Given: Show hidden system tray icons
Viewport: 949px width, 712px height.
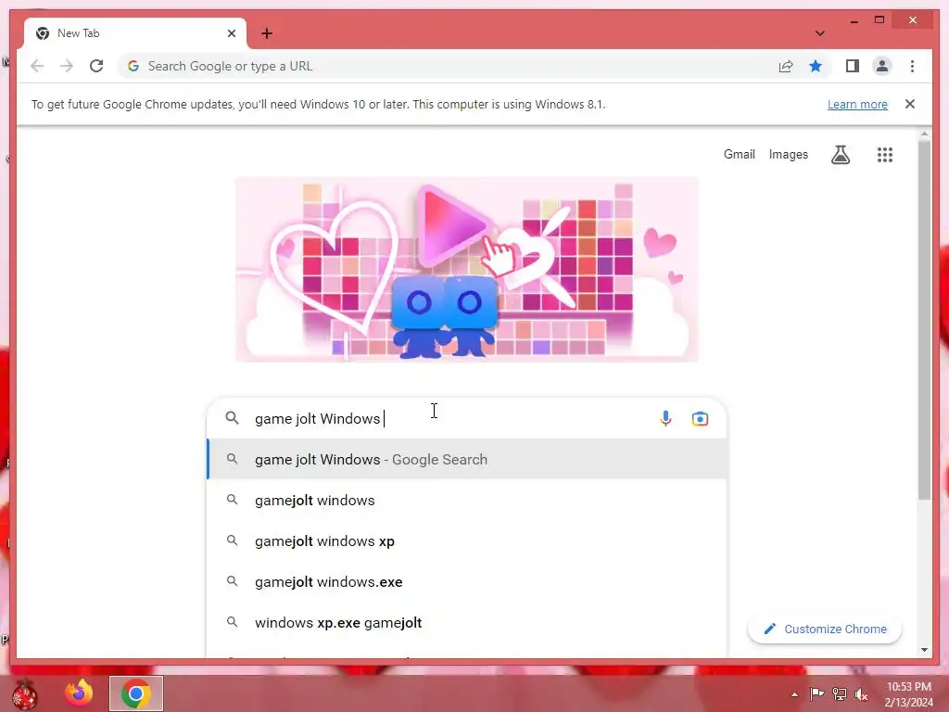Looking at the screenshot, I should (794, 694).
